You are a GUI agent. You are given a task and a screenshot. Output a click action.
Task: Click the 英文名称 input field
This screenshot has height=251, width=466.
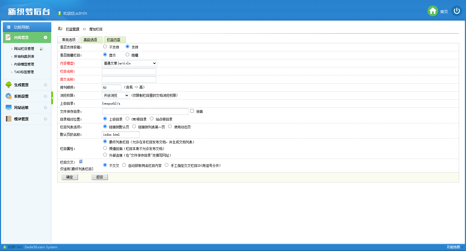[129, 79]
